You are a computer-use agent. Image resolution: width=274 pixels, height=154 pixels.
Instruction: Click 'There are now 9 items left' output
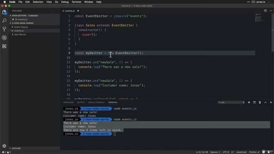[x=92, y=130]
